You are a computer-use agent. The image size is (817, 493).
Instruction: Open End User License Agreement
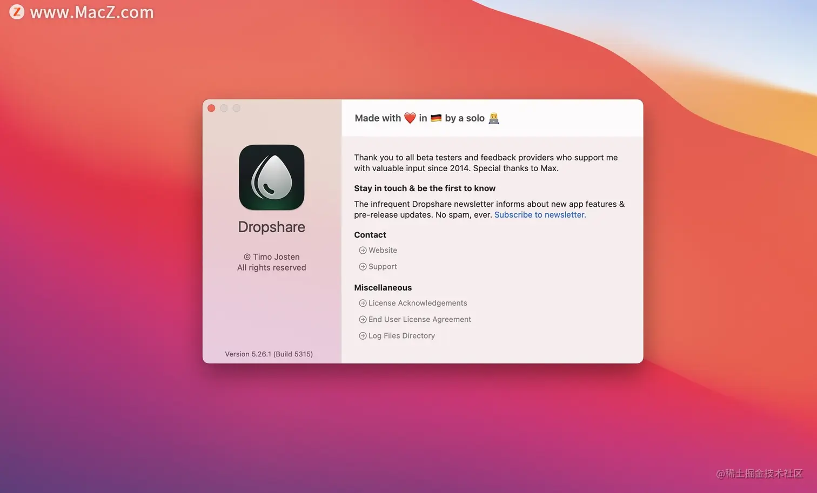click(415, 320)
